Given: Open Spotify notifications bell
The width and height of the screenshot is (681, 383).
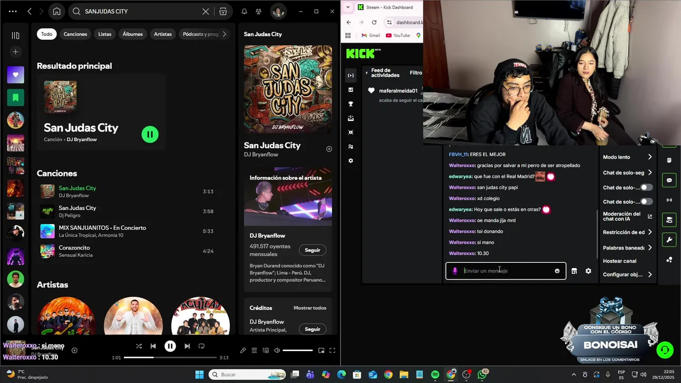Looking at the screenshot, I should pyautogui.click(x=244, y=11).
